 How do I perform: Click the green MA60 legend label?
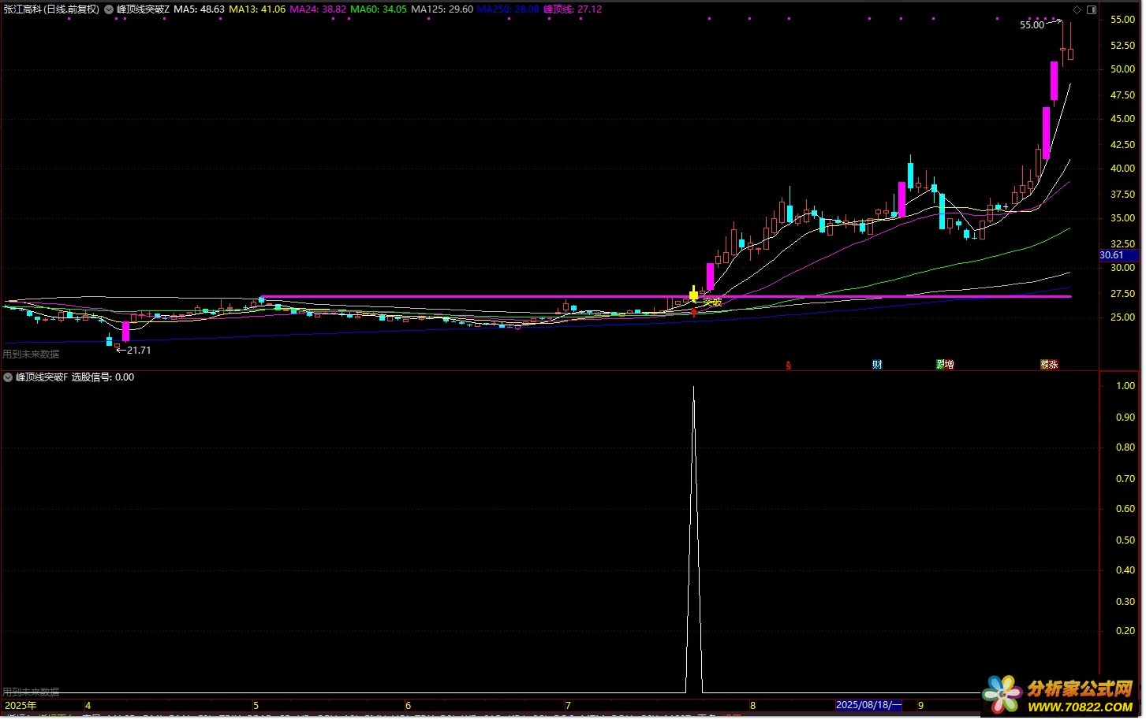pyautogui.click(x=379, y=9)
